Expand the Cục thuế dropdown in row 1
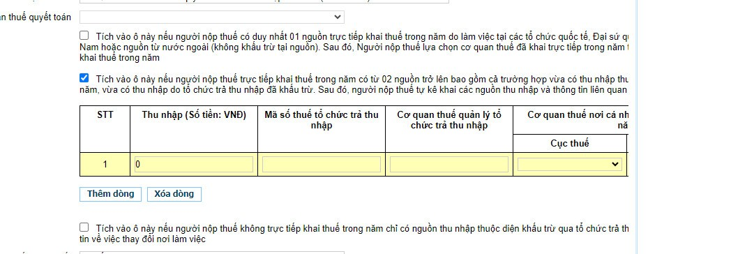The width and height of the screenshot is (731, 254). click(x=569, y=164)
